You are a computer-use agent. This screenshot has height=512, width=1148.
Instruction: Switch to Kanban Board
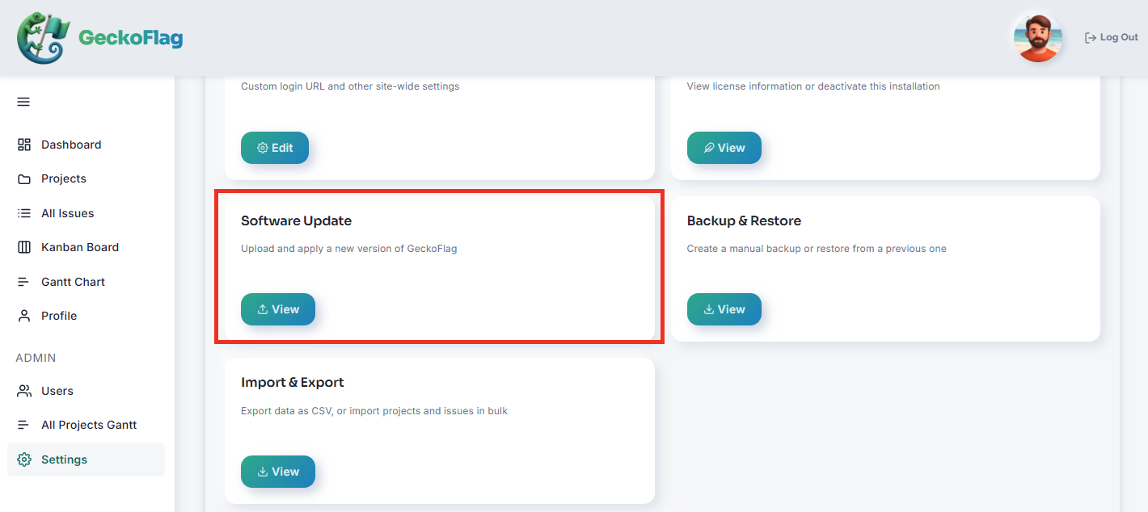pos(86,247)
